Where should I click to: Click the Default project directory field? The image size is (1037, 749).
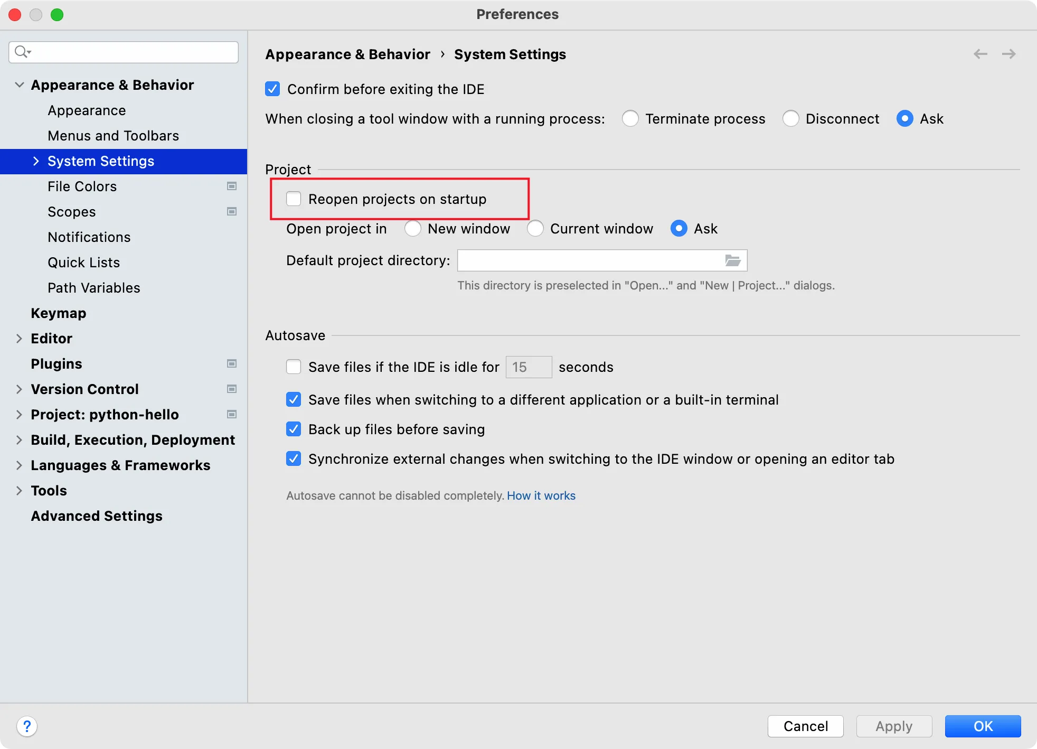(589, 260)
